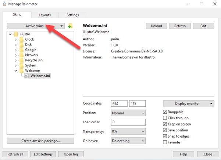Click the illustro\Welcome path text
The image size is (221, 160).
pos(96,32)
